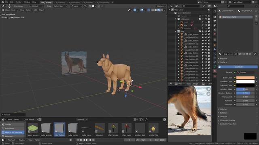Open the viewport Options dropdown

pos(161,6)
